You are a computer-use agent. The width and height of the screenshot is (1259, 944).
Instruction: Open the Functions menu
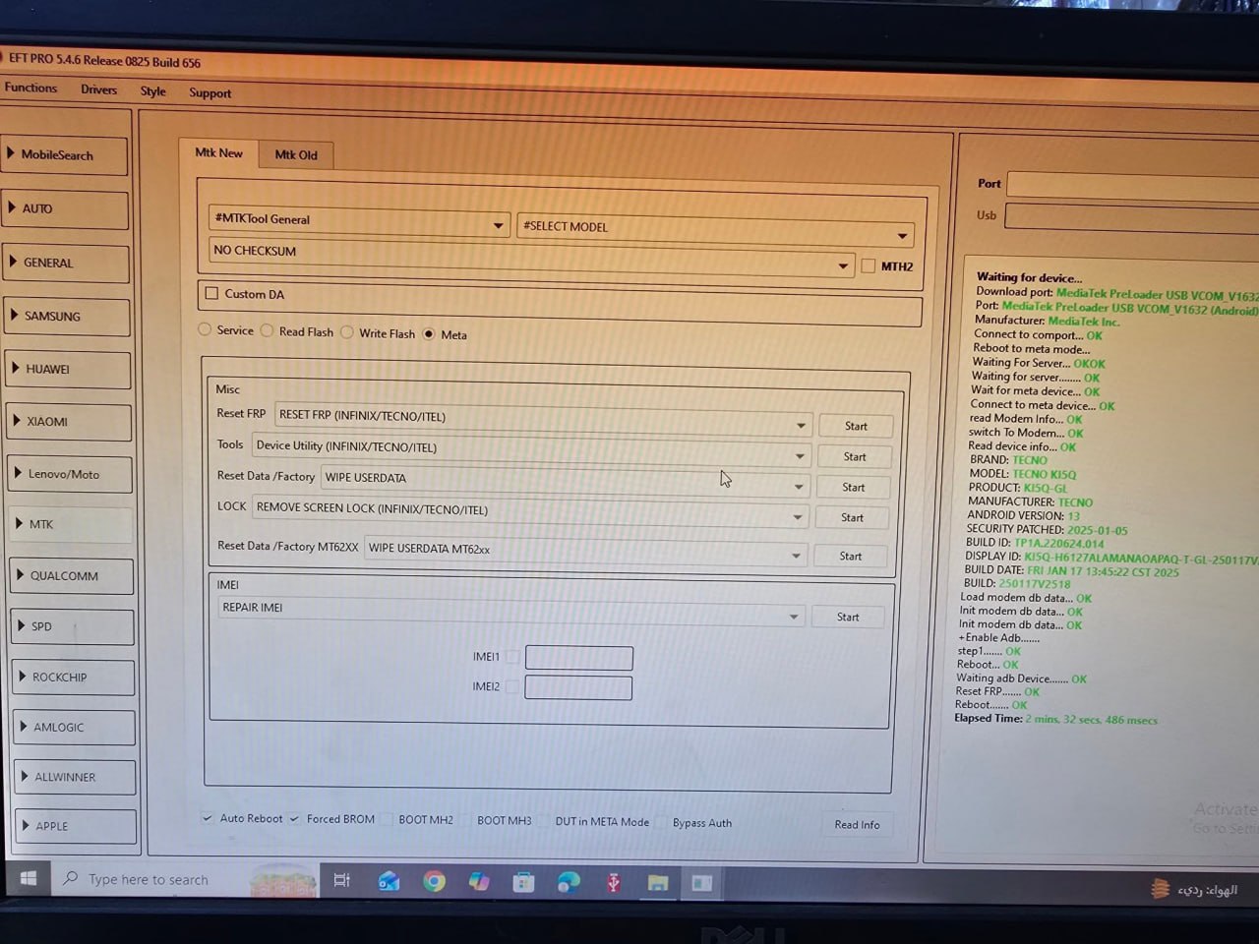coord(30,88)
